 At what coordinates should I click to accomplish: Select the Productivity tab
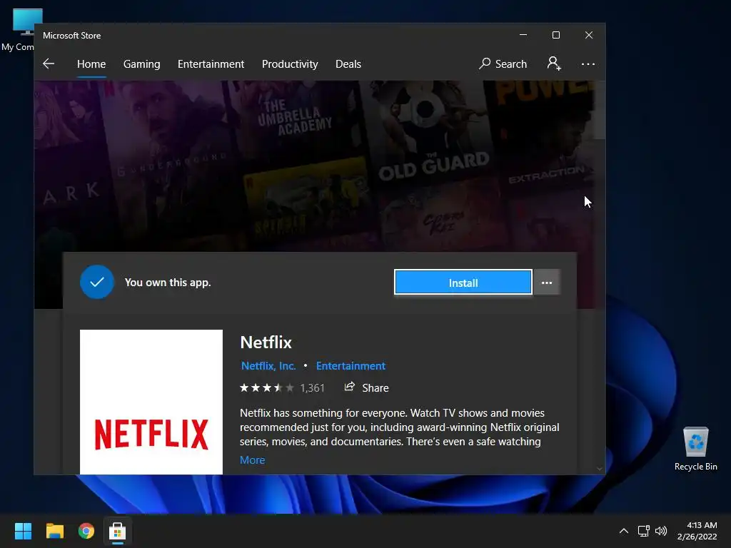coord(290,64)
